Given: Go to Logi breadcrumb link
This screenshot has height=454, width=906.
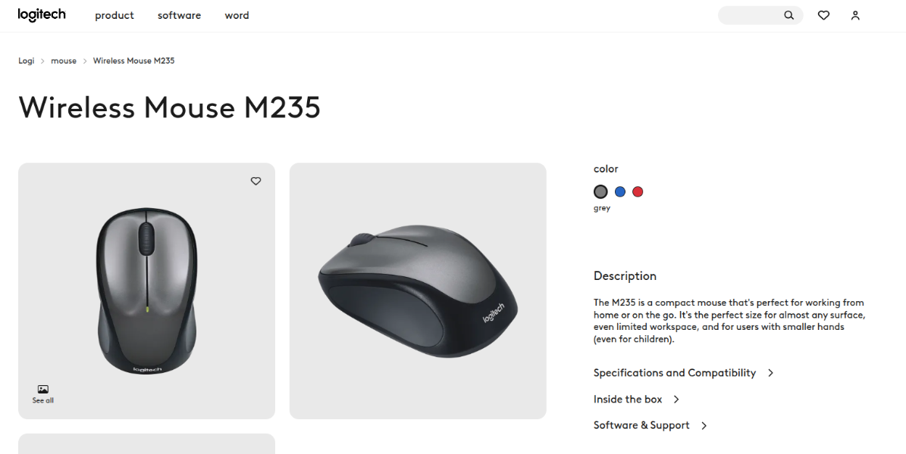Looking at the screenshot, I should (x=27, y=61).
